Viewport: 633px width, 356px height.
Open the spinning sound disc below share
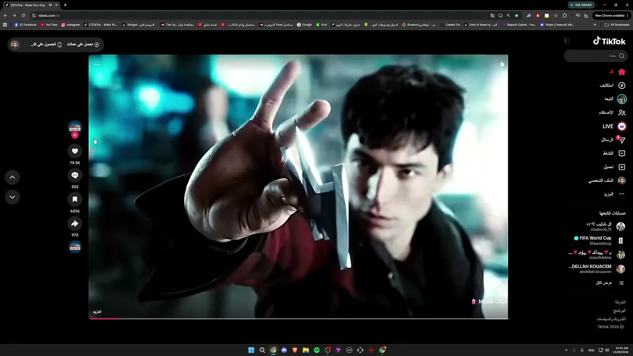[x=75, y=247]
